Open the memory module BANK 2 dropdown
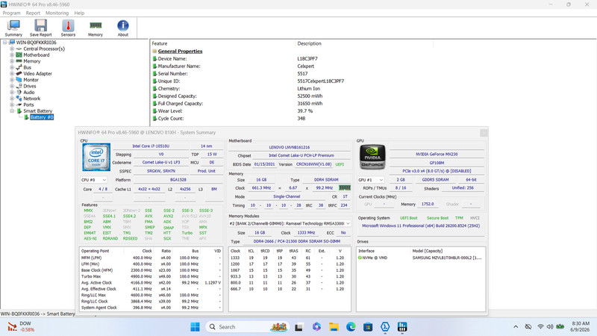Screen dimensions: 597x336 pyautogui.click(x=290, y=223)
